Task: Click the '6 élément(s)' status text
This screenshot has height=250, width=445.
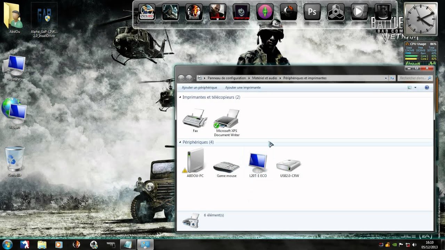Action: (214, 215)
